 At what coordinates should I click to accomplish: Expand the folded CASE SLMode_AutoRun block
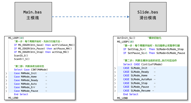(115, 80)
